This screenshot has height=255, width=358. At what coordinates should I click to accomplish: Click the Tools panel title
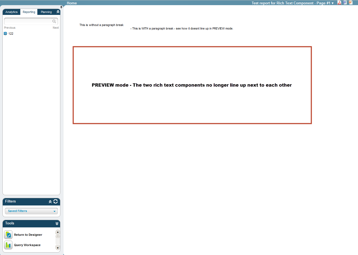(10, 223)
